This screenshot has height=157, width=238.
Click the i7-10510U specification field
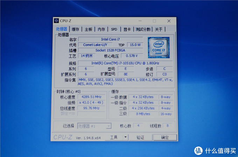(x=125, y=63)
